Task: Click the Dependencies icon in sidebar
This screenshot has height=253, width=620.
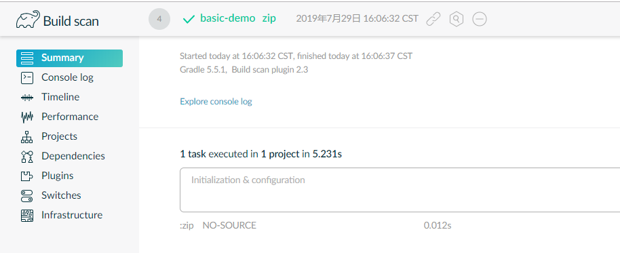Action: [x=27, y=156]
